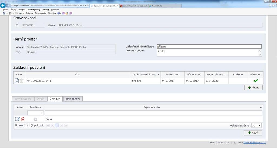Go to first page in the pager
This screenshot has width=277, height=148.
tap(48, 125)
